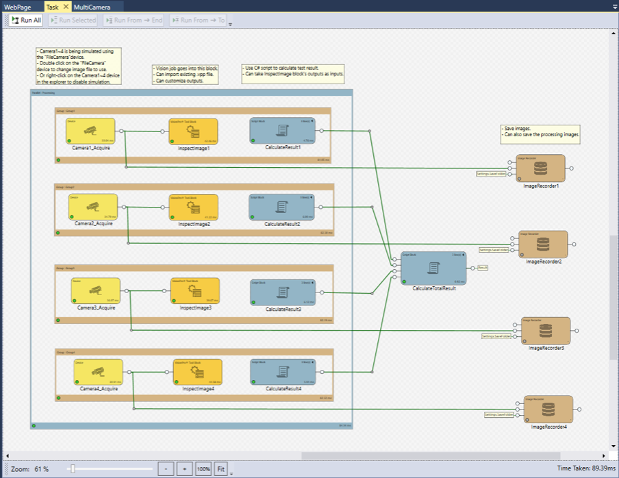Switch to the WebPage tab
Image resolution: width=619 pixels, height=478 pixels.
(18, 6)
